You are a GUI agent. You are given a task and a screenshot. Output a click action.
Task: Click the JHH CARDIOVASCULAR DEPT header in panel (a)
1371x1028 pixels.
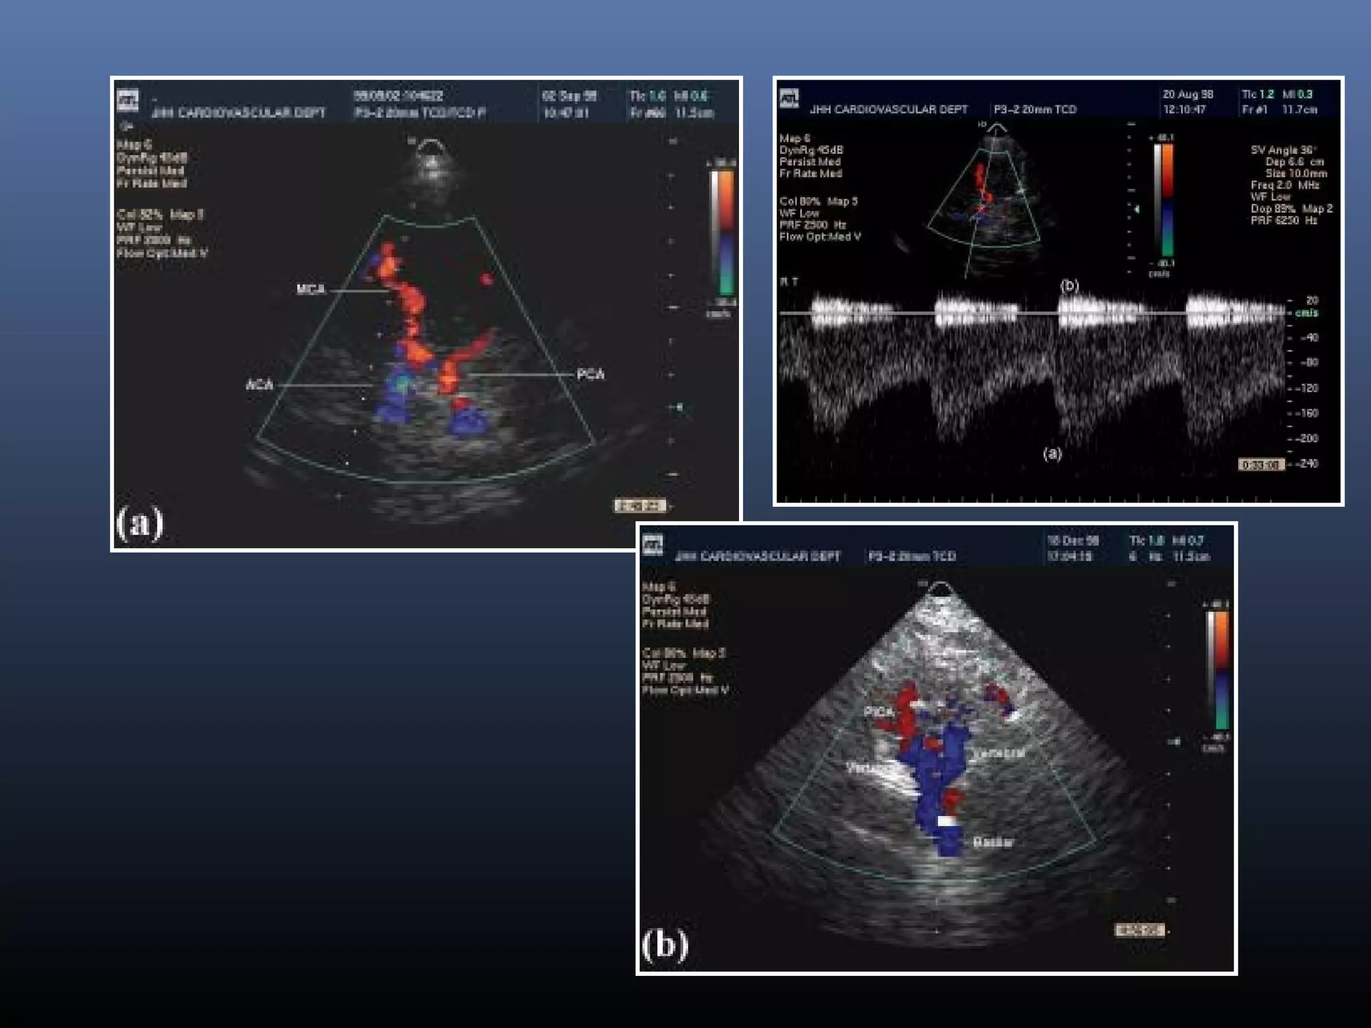coord(239,112)
